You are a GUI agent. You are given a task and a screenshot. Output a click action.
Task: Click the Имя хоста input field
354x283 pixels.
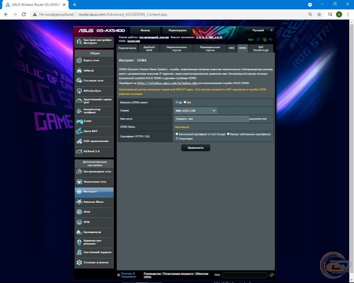(212, 119)
